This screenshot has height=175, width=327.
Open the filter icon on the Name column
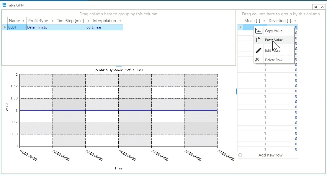click(23, 21)
